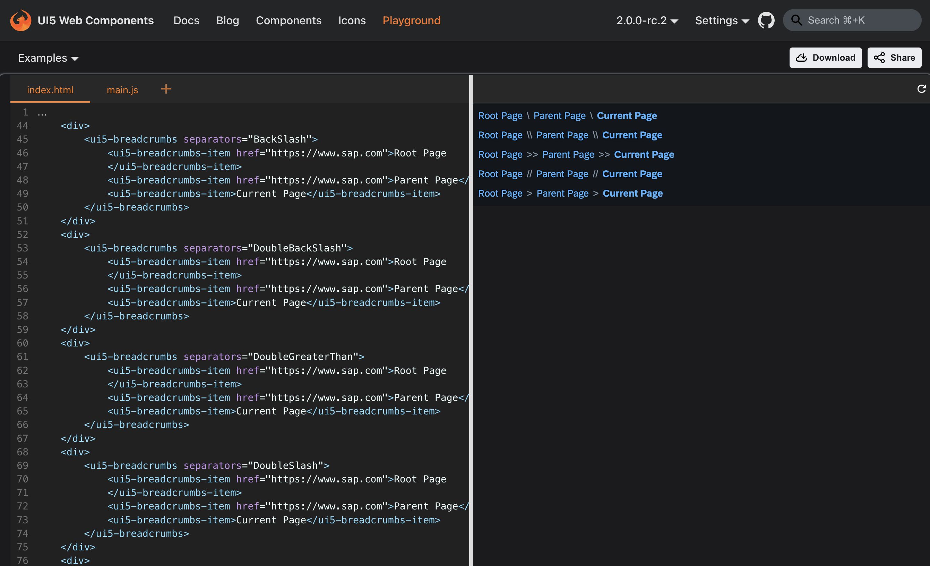Open the GitHub repository icon
The height and width of the screenshot is (566, 930).
click(766, 20)
